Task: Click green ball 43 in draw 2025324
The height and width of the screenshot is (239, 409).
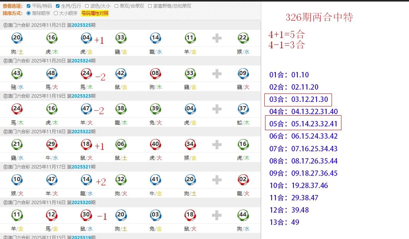Action: click(17, 73)
